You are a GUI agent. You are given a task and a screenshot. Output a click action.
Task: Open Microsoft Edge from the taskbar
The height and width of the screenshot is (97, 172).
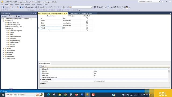(x=49, y=95)
